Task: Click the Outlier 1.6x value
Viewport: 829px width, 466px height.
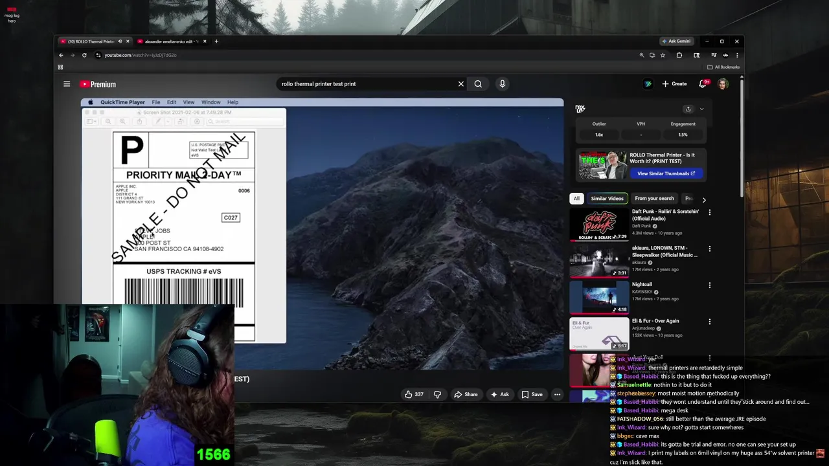Action: tap(599, 135)
